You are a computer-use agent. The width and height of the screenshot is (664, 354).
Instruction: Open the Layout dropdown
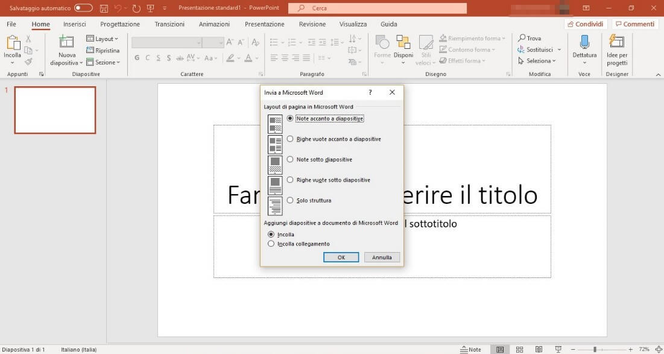[102, 39]
